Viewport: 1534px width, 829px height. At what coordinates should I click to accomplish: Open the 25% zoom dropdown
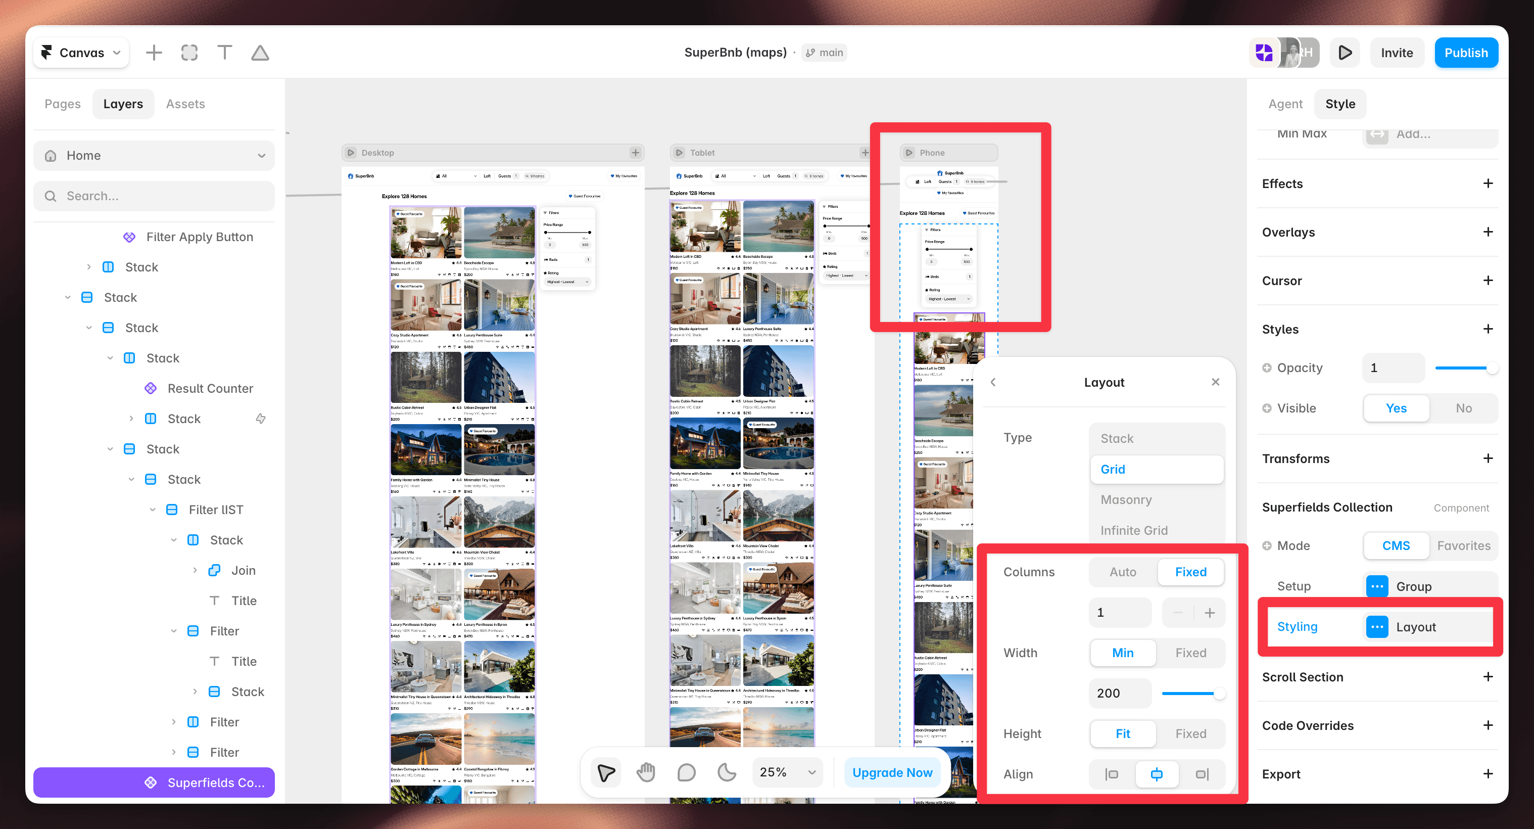point(787,772)
